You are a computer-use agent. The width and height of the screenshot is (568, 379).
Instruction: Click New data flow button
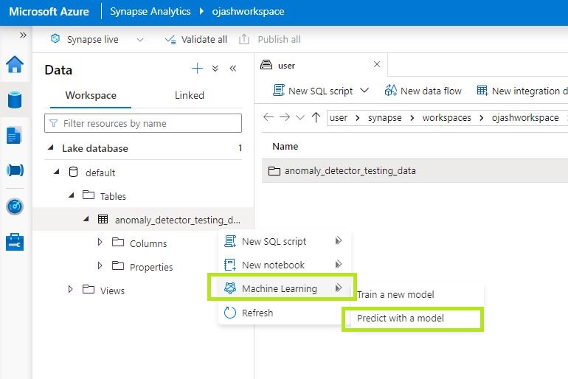pyautogui.click(x=423, y=91)
